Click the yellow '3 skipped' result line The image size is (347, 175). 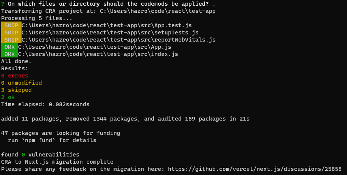[16, 90]
